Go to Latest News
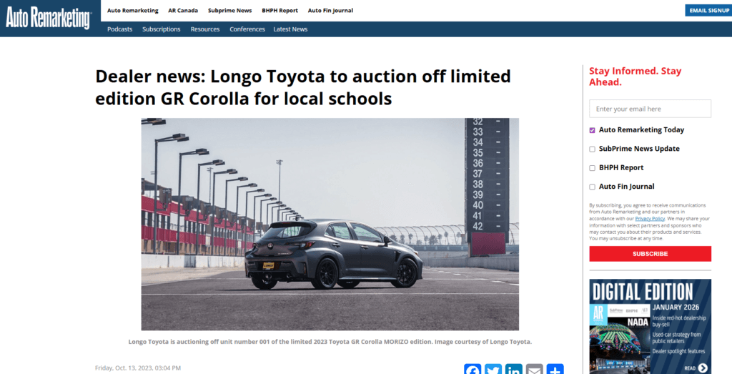This screenshot has width=732, height=374. [x=290, y=29]
